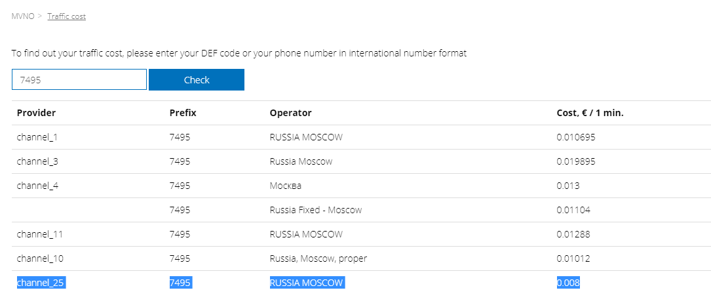Viewport: 711px width, 307px height.
Task: Select the channel_3 provider cell
Action: (x=37, y=161)
